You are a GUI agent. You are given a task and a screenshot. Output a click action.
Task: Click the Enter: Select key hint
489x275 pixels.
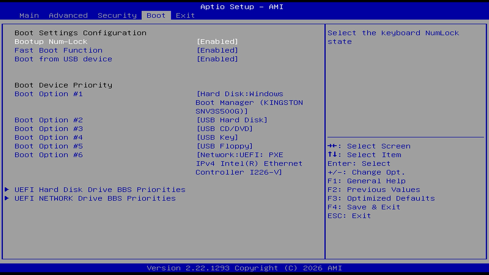coord(359,163)
